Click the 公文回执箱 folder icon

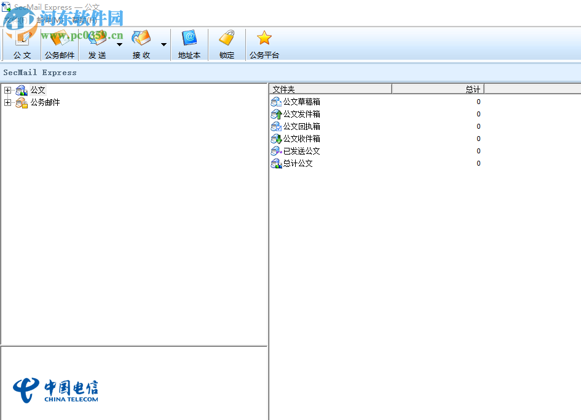click(x=276, y=126)
